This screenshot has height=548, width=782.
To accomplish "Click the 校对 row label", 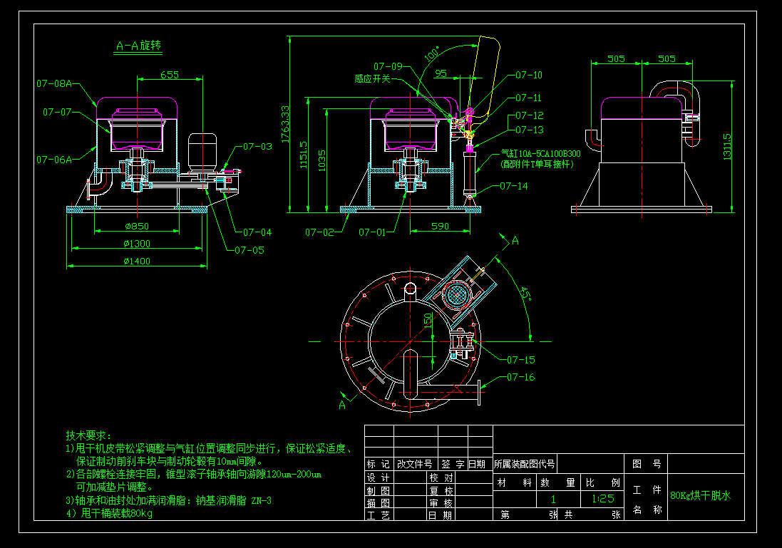I will (x=441, y=477).
